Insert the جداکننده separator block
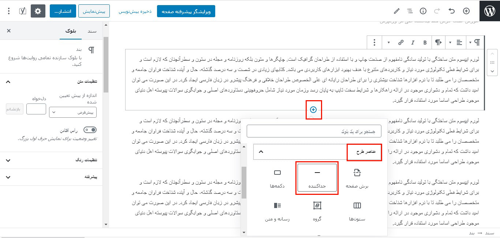Image resolution: width=500 pixels, height=238 pixels. click(x=317, y=178)
